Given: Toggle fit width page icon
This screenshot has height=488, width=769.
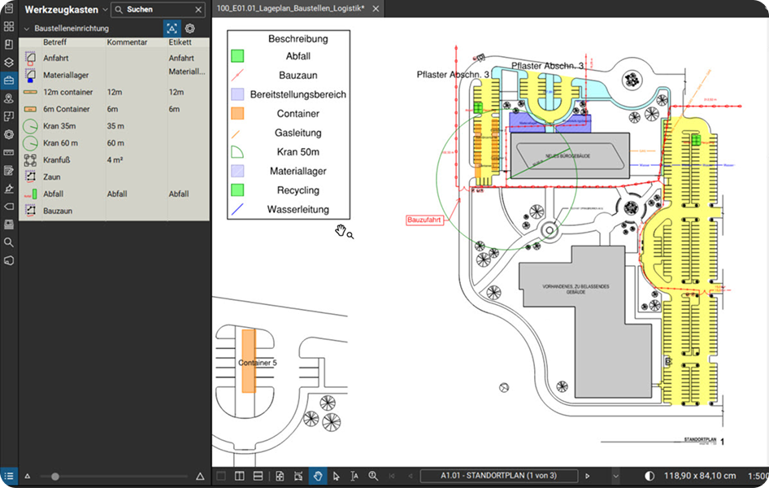Looking at the screenshot, I should [298, 476].
